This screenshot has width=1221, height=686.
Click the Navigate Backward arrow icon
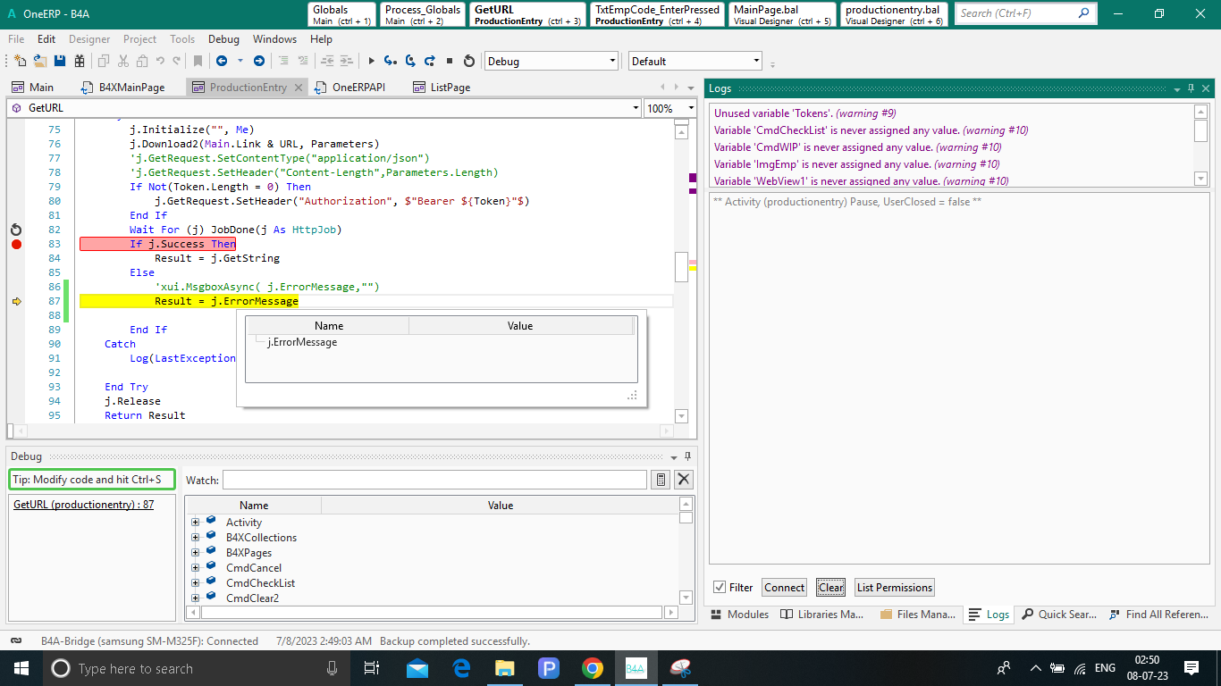[221, 61]
